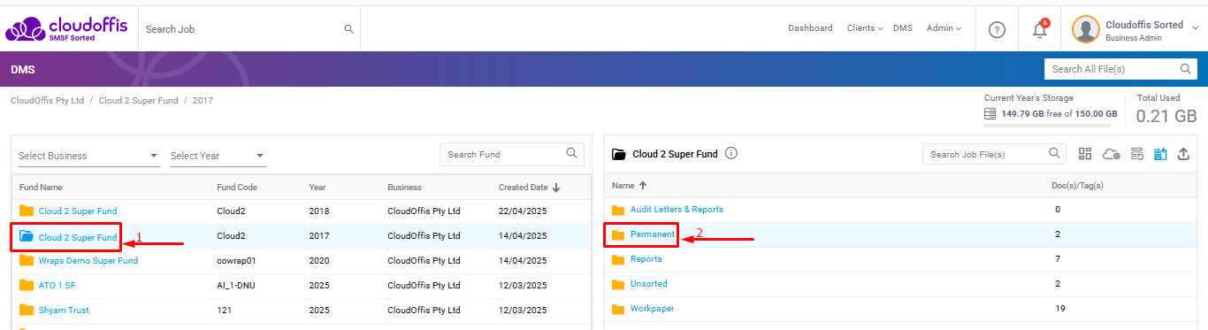The image size is (1208, 330).
Task: Click the Search Job input field
Action: (x=248, y=29)
